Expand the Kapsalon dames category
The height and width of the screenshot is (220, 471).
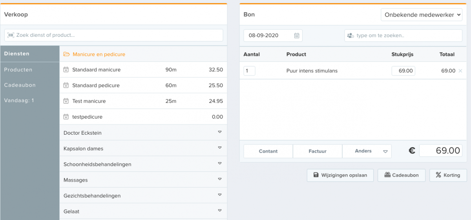click(220, 148)
